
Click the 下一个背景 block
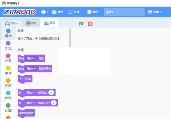pyautogui.click(x=25, y=79)
